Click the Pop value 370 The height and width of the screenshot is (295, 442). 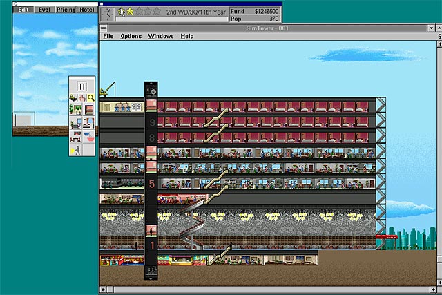(x=273, y=19)
